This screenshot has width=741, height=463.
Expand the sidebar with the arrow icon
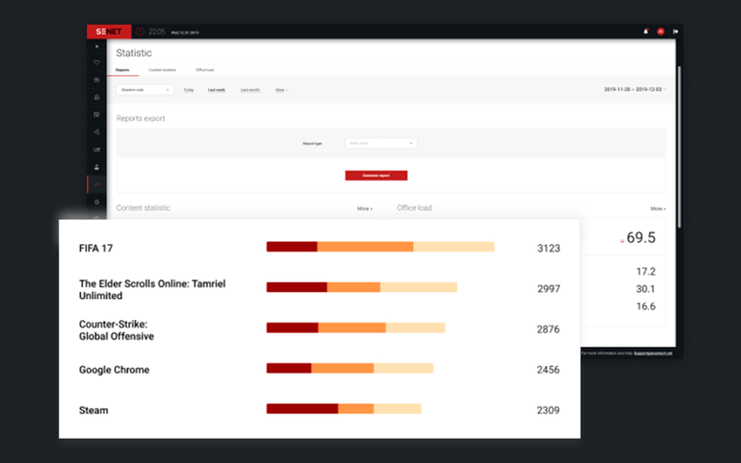point(97,46)
